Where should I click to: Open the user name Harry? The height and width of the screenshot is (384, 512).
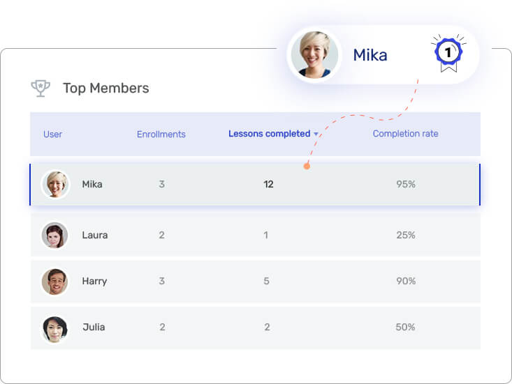pyautogui.click(x=94, y=282)
